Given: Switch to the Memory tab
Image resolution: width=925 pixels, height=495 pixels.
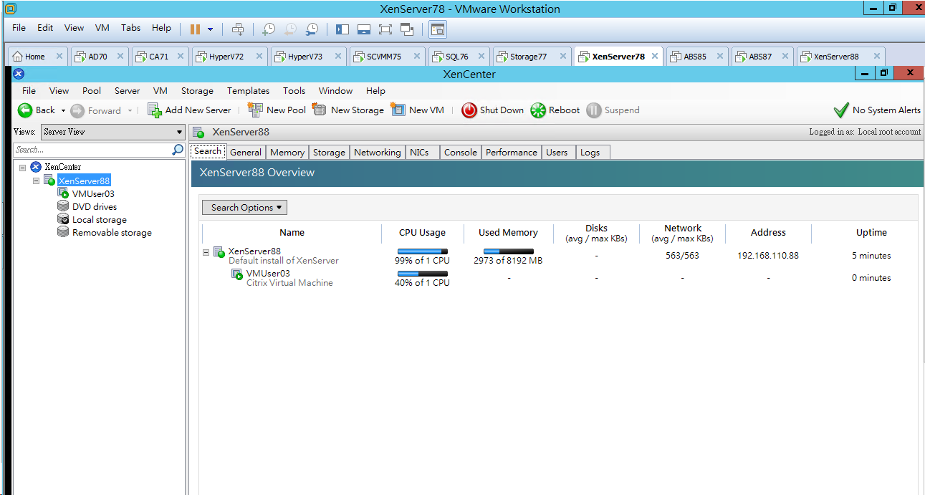Looking at the screenshot, I should (287, 152).
